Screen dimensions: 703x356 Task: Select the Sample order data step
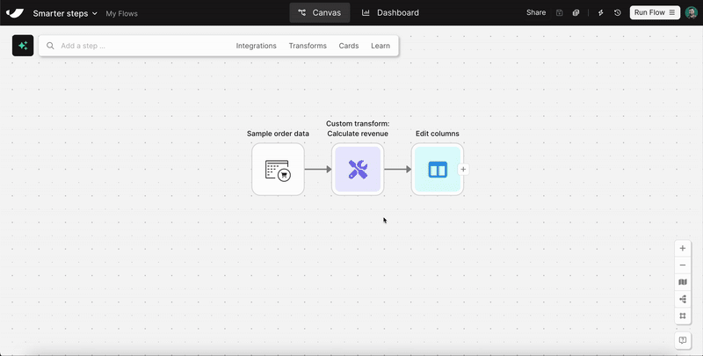(x=278, y=170)
